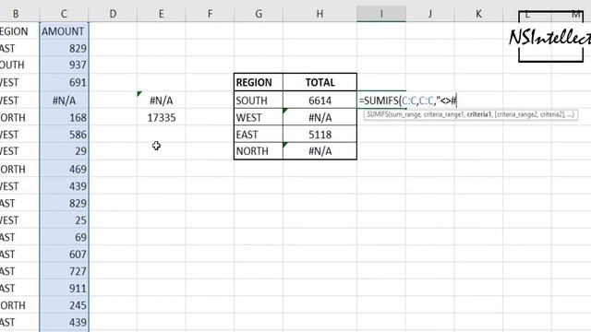Image resolution: width=591 pixels, height=332 pixels.
Task: Click the total cell showing 6614
Action: [320, 101]
